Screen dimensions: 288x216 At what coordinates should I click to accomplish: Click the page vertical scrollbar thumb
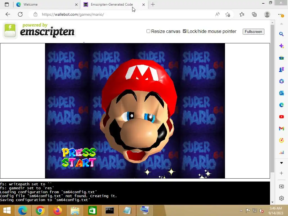pyautogui.click(x=272, y=98)
